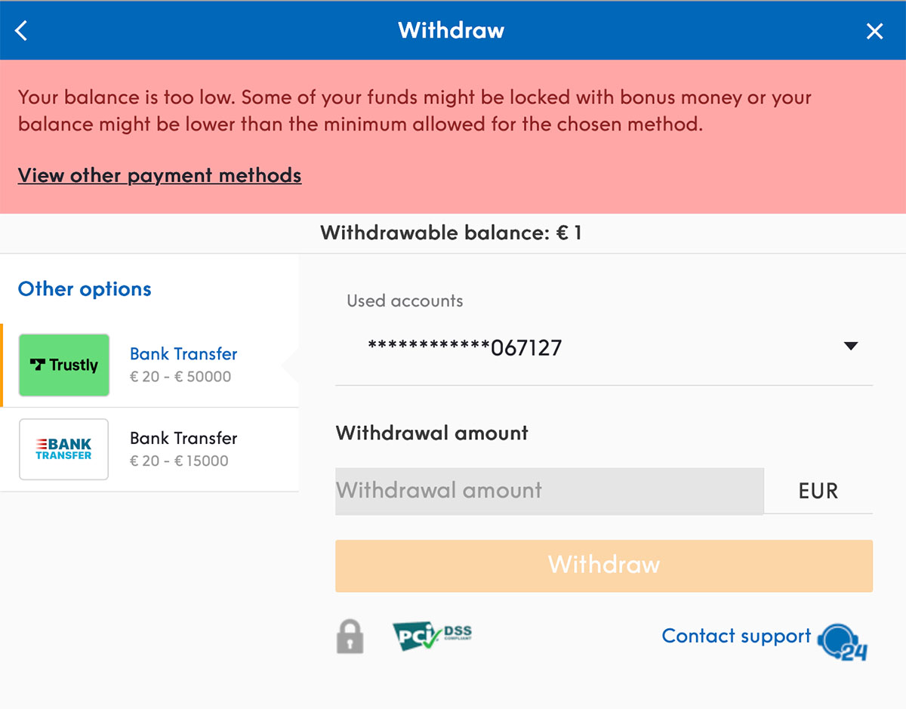This screenshot has height=709, width=906.
Task: Focus the Withdrawal amount input field
Action: (549, 491)
